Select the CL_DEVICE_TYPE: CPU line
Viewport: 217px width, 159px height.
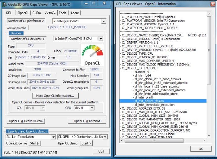click(x=137, y=53)
